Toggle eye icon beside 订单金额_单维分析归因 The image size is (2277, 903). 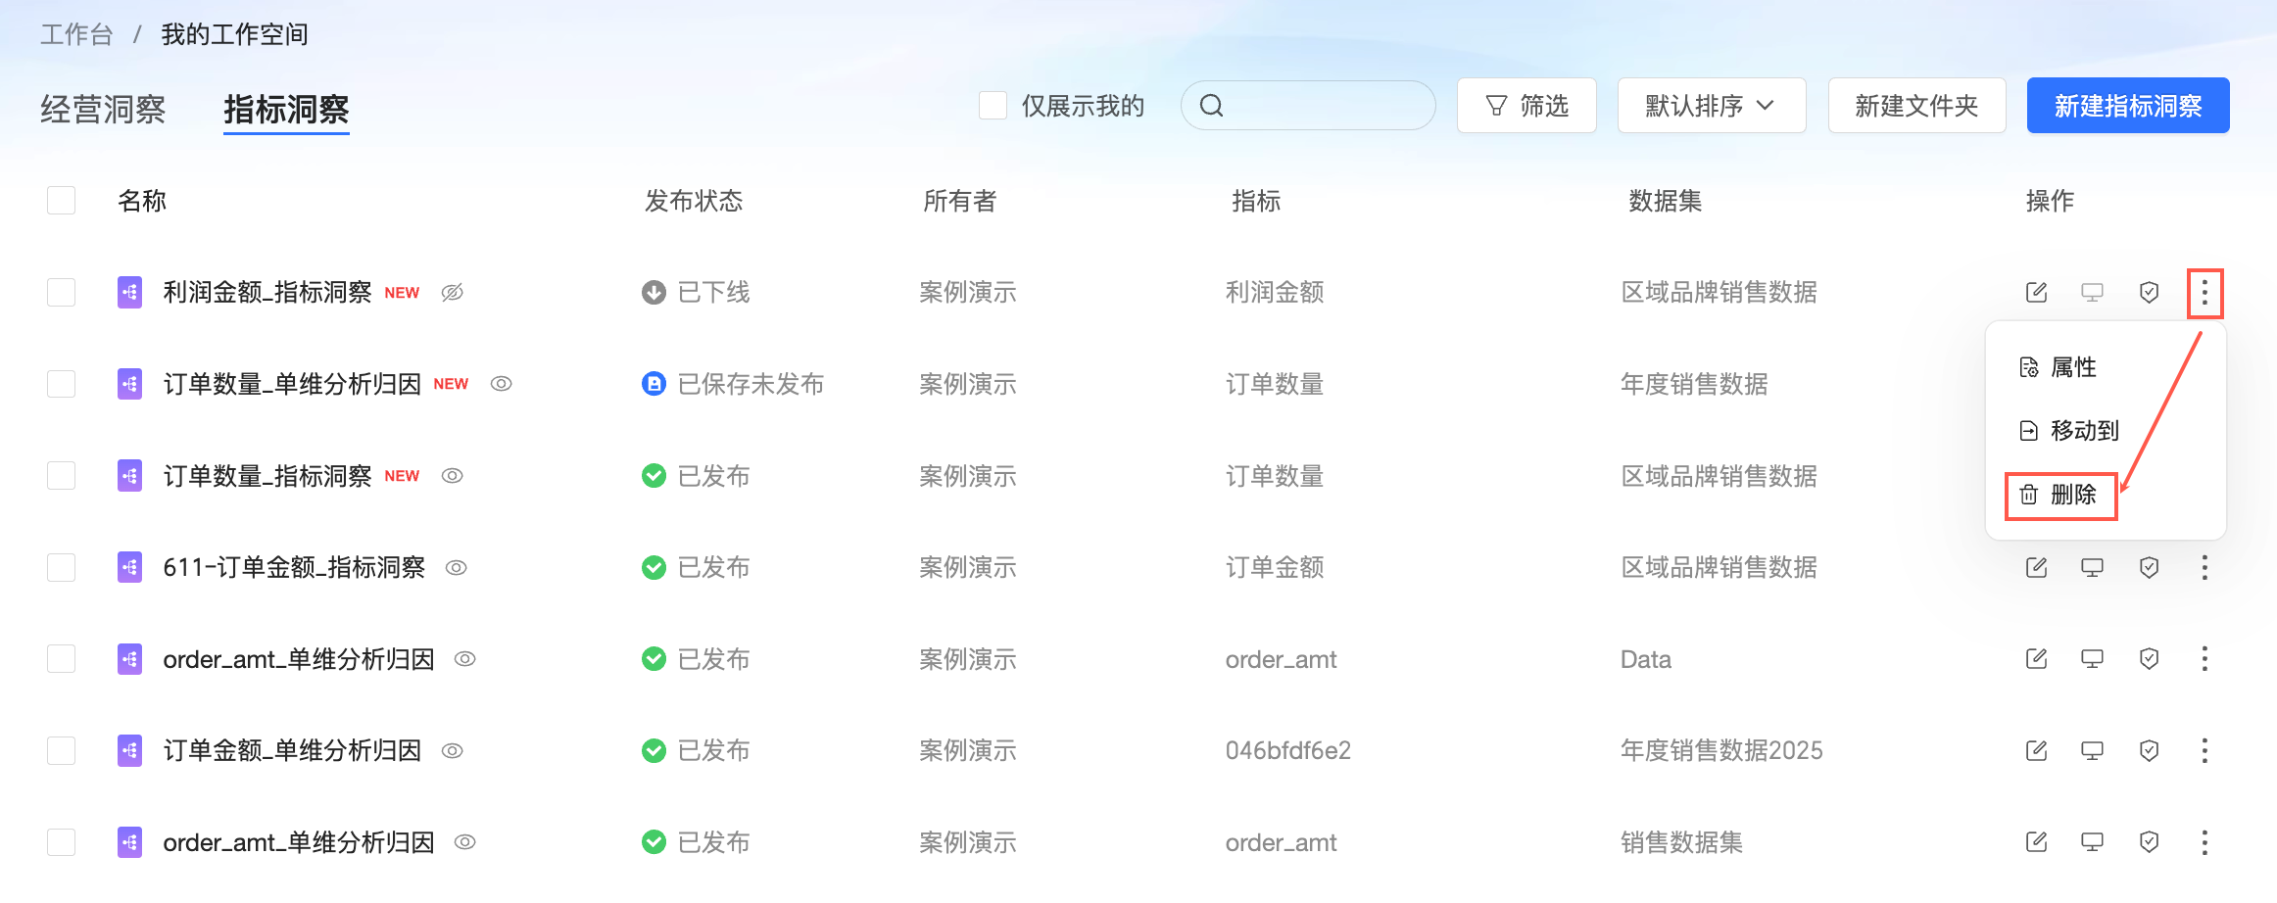tap(452, 750)
